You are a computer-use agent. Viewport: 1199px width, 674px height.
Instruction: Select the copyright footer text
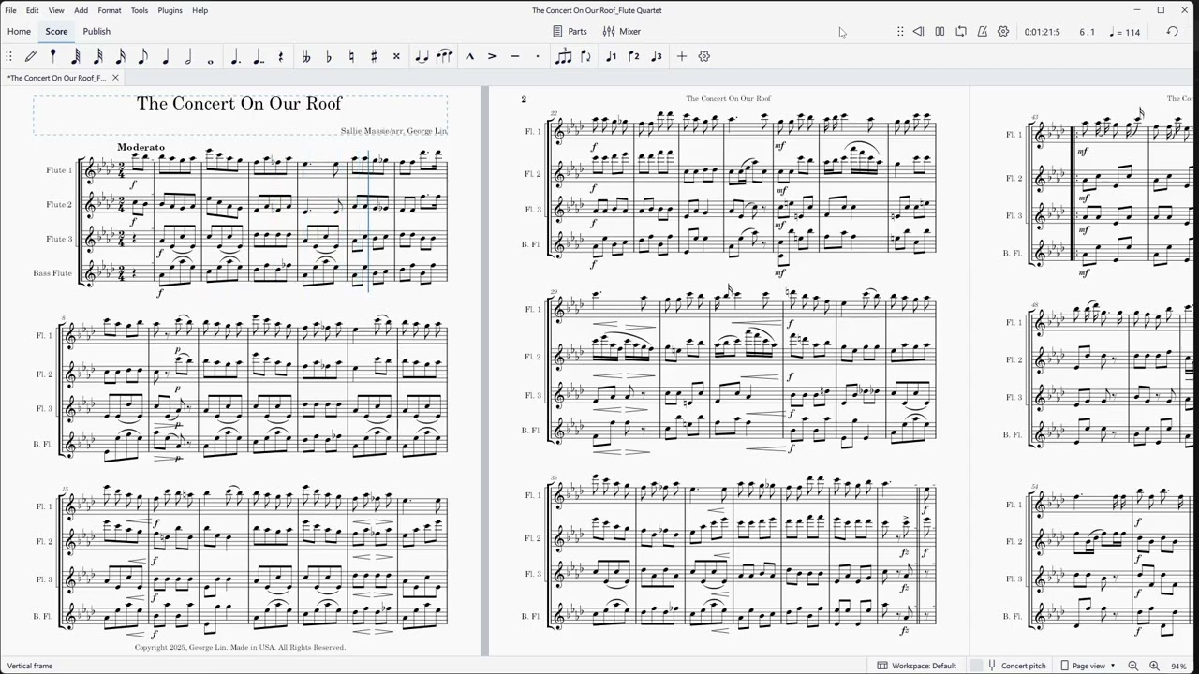click(x=240, y=647)
